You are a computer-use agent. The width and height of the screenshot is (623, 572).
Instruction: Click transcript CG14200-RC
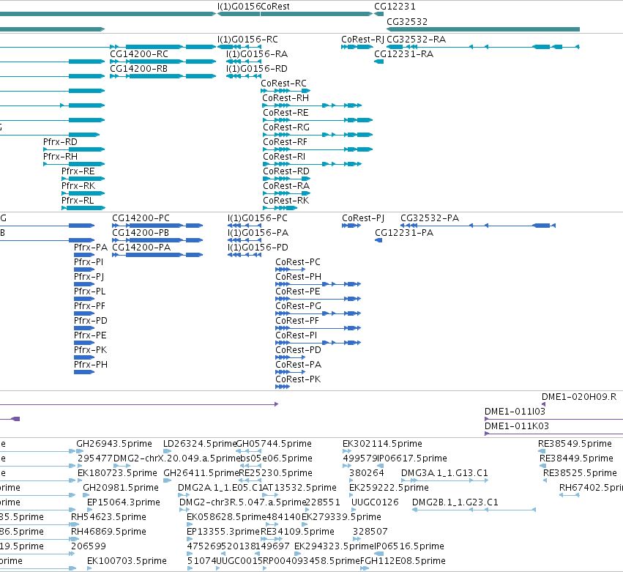tap(163, 62)
